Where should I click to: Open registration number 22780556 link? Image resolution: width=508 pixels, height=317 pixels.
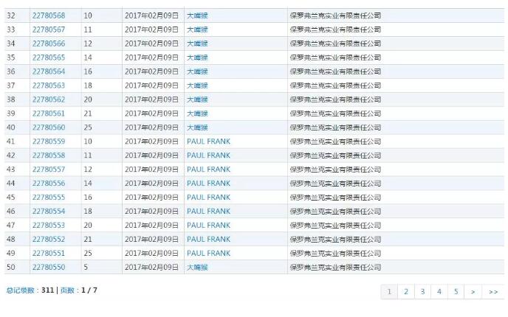tap(49, 183)
